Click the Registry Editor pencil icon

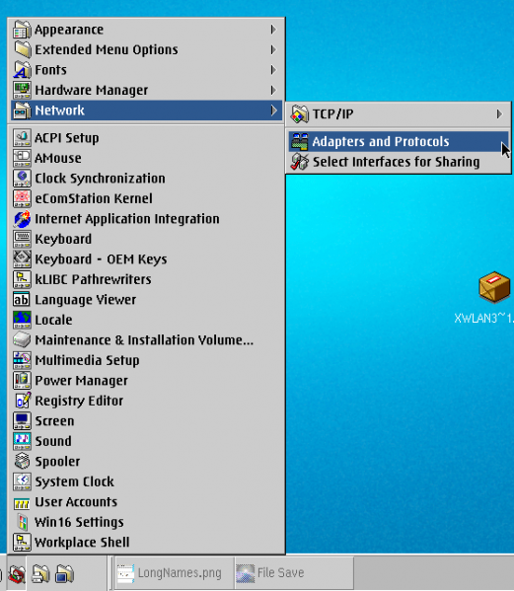coord(22,401)
